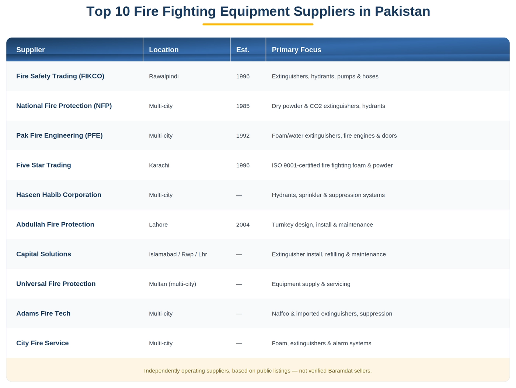Click the footer disclaimer about Baramdat sellers
516x388 pixels.
coord(258,371)
